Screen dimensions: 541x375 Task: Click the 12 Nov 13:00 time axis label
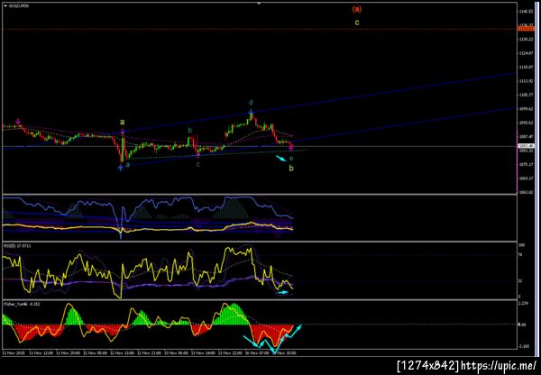121,353
